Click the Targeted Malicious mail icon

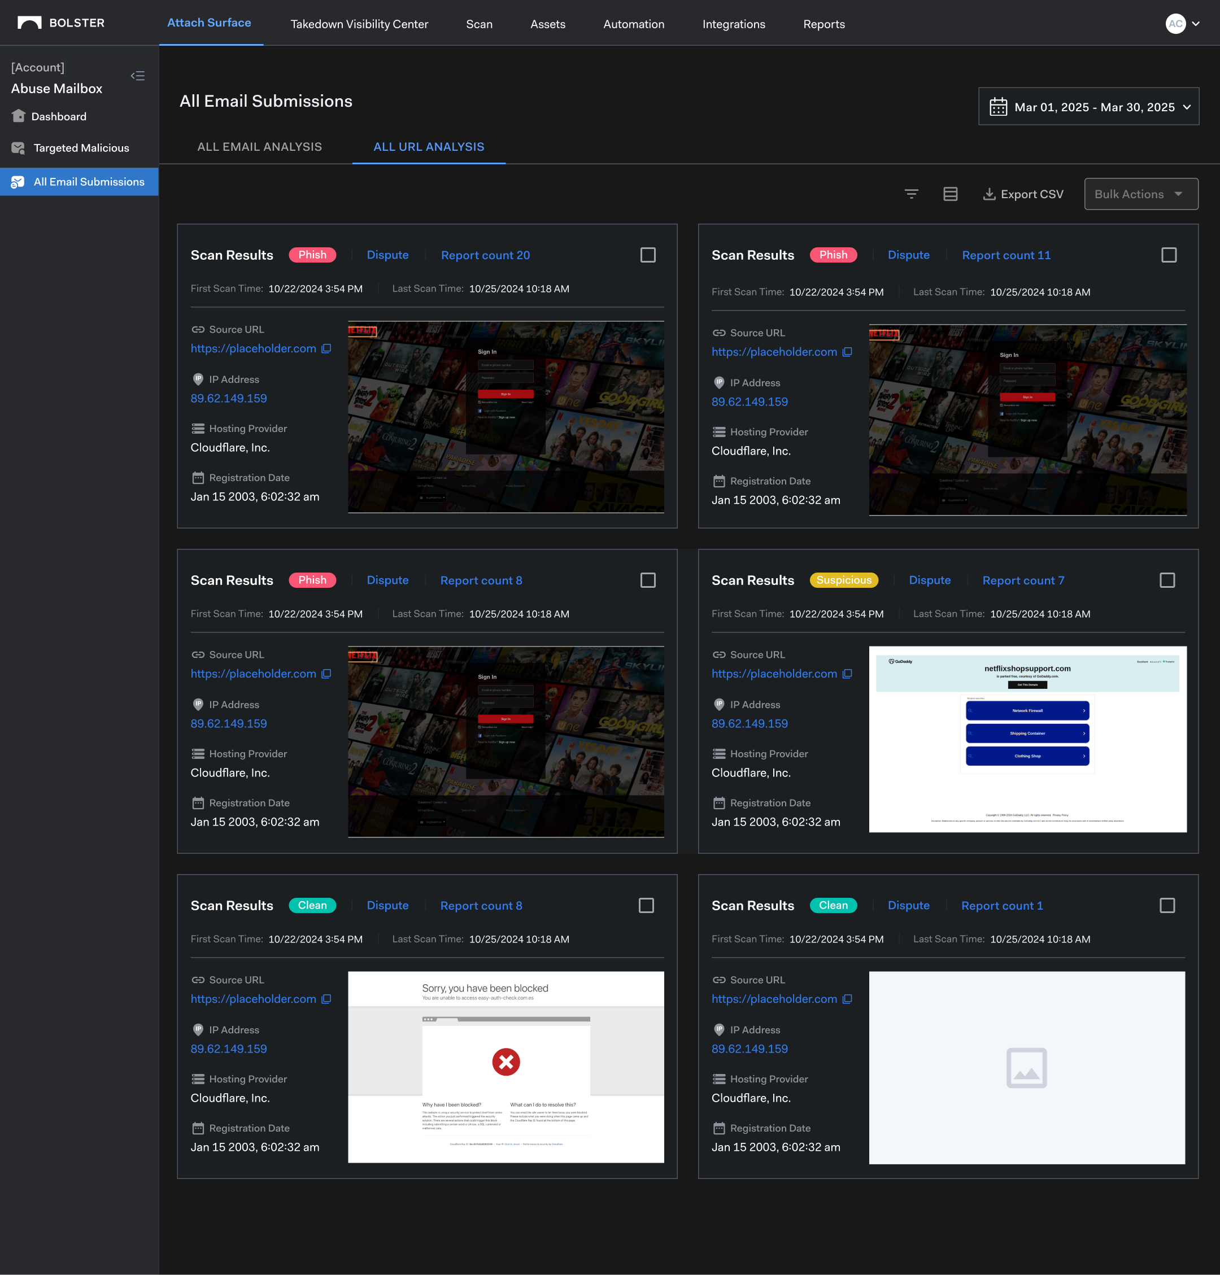[18, 149]
